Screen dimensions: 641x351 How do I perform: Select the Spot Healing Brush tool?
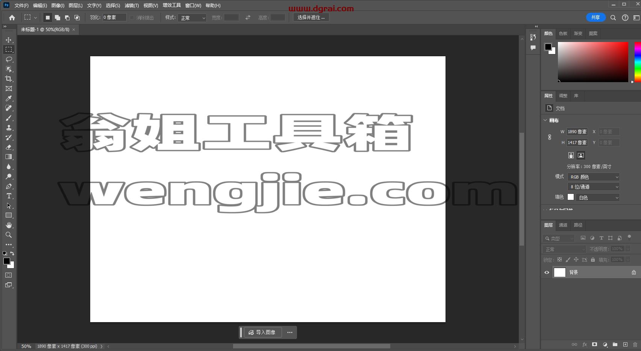point(9,108)
